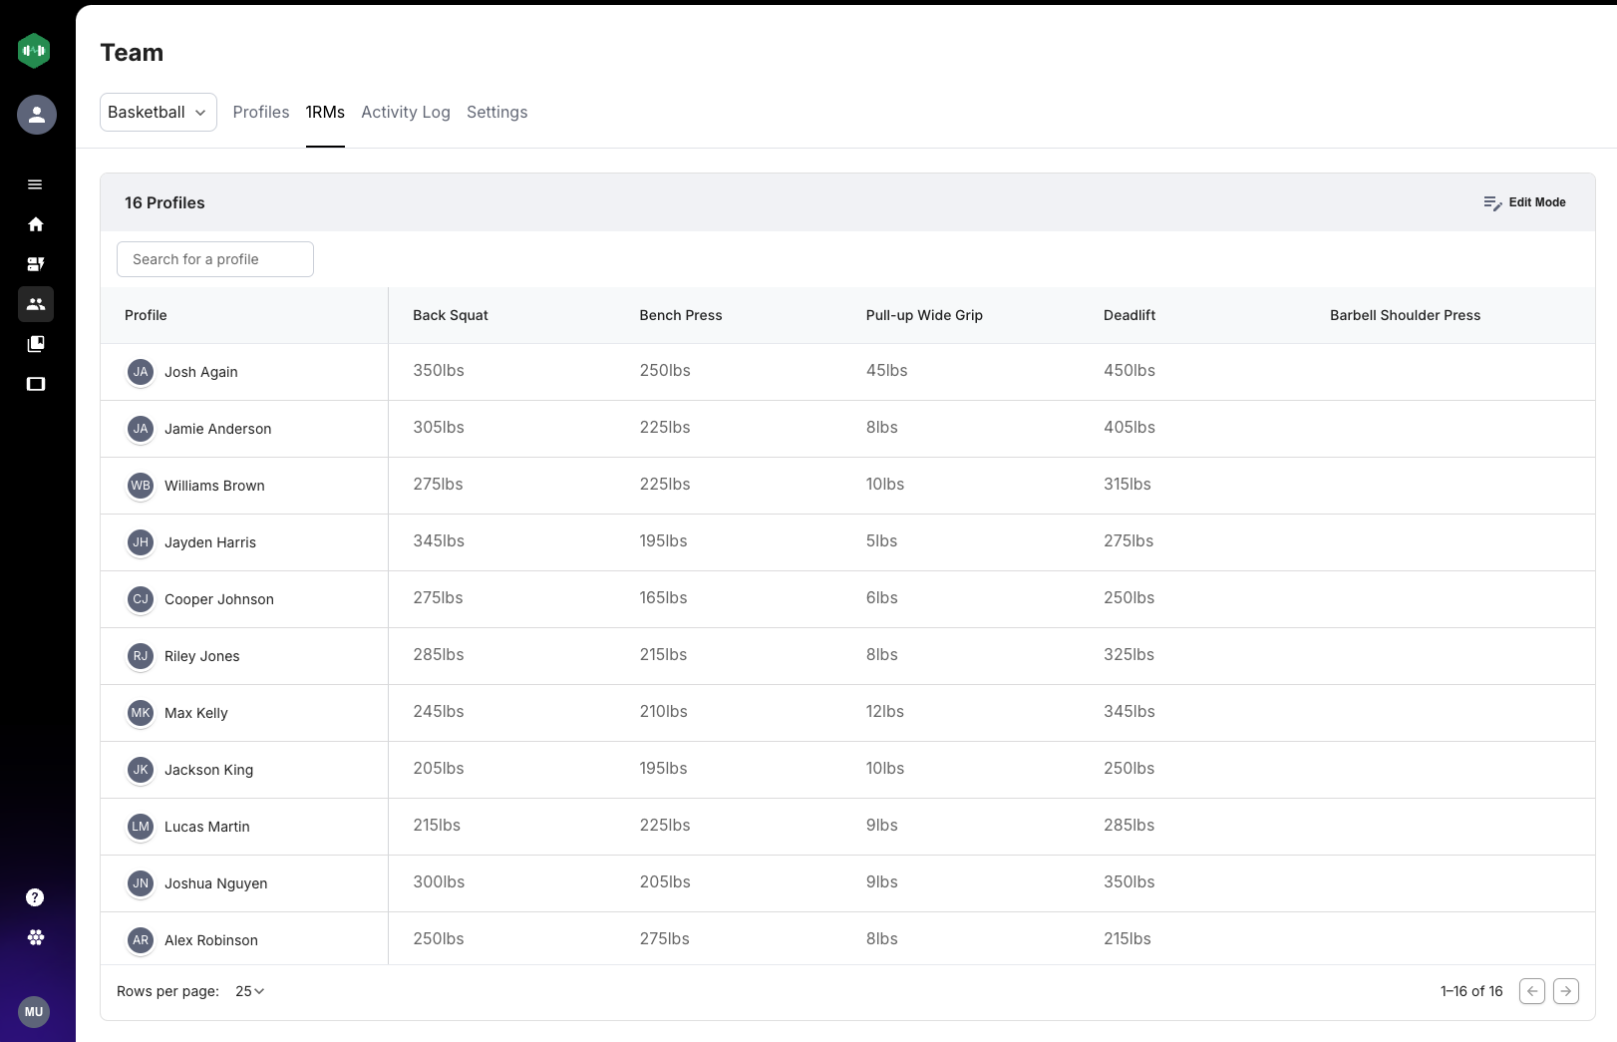Select the 1RMs tab
This screenshot has width=1617, height=1042.
[325, 113]
